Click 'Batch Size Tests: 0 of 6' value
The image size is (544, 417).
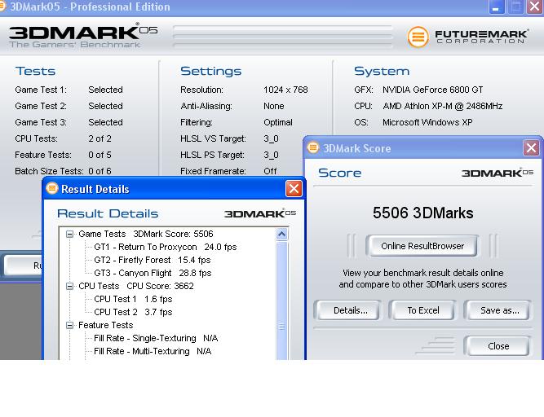pos(100,171)
